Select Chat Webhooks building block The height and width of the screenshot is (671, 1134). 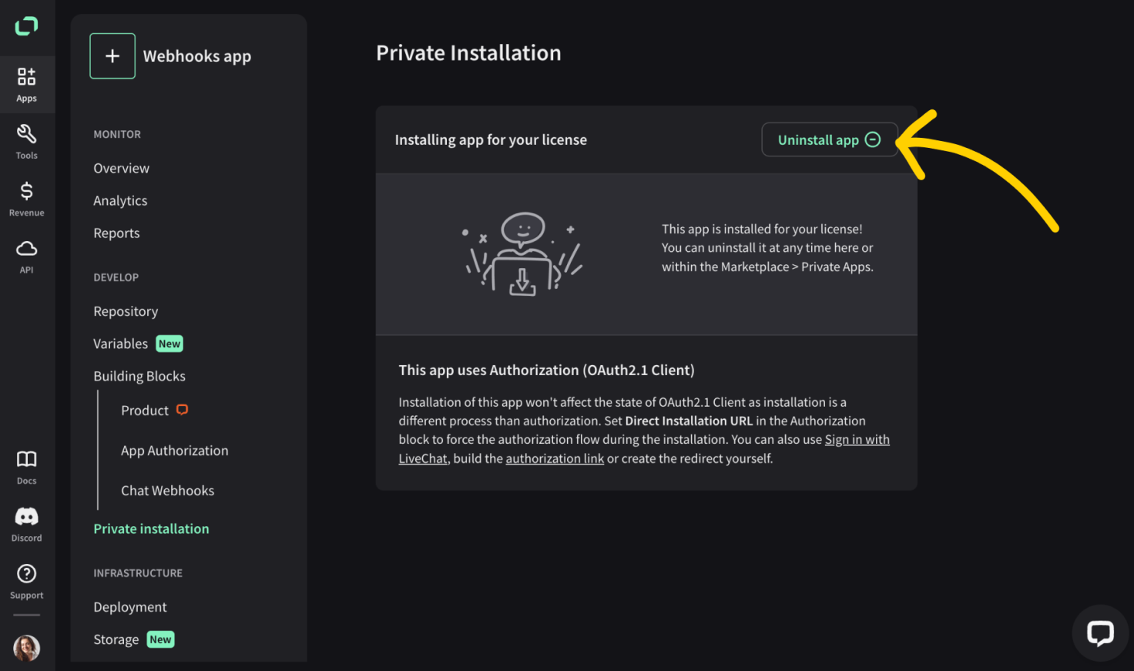(168, 491)
